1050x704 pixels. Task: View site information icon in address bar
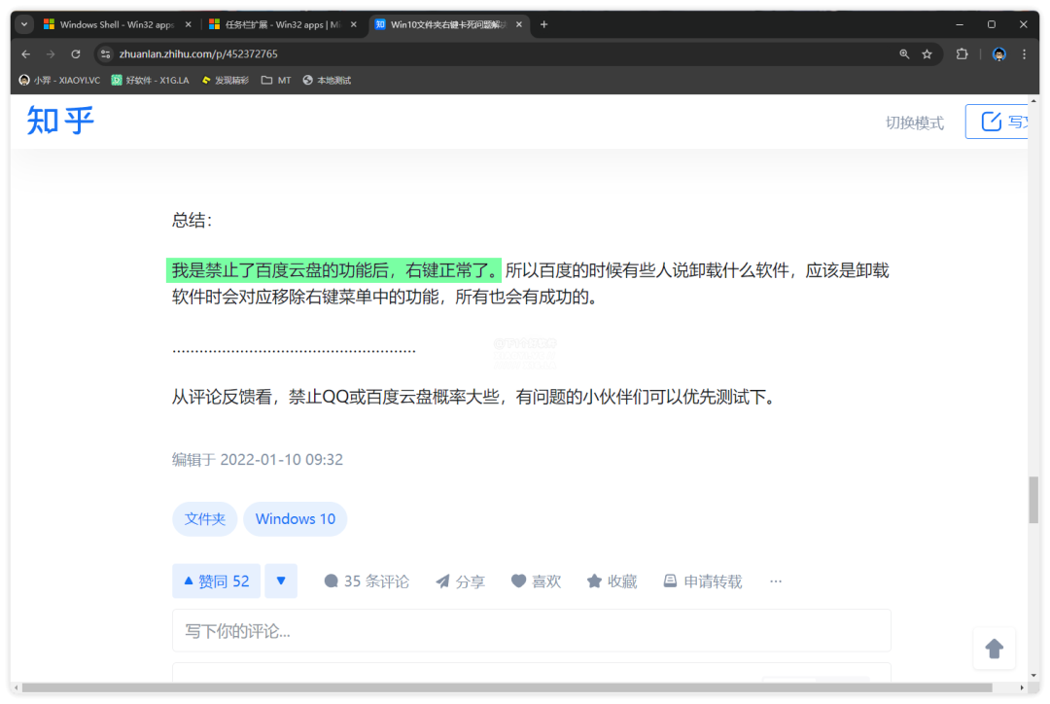pos(105,54)
